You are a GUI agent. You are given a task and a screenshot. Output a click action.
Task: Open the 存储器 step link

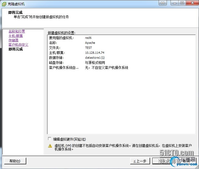(14, 40)
